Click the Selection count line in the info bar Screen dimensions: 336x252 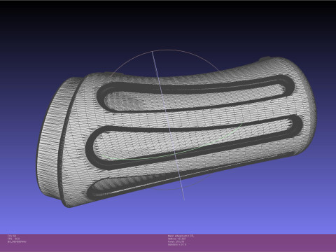pyautogui.click(x=177, y=244)
